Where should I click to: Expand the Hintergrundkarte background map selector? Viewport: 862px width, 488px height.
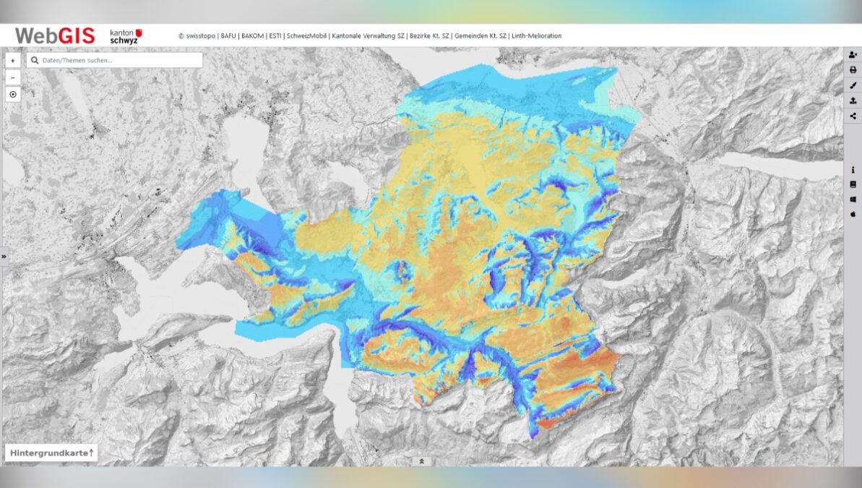coord(51,453)
